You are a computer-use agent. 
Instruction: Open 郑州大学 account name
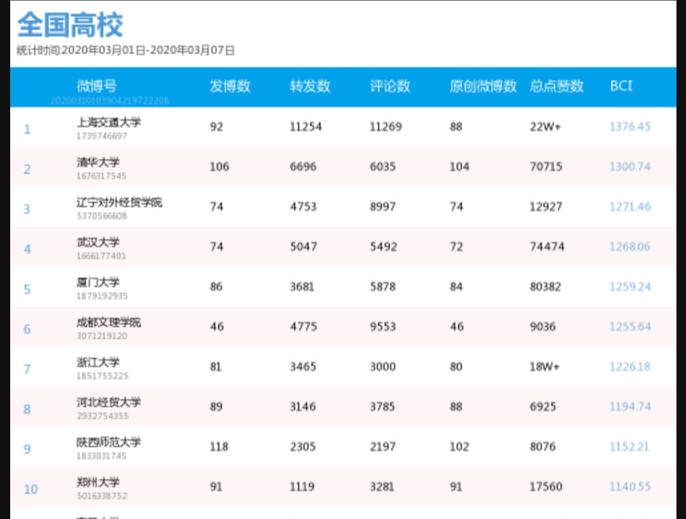click(x=98, y=482)
